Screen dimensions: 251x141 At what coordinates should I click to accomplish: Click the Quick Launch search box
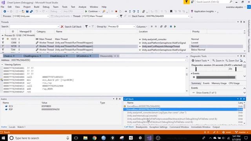click(214, 2)
